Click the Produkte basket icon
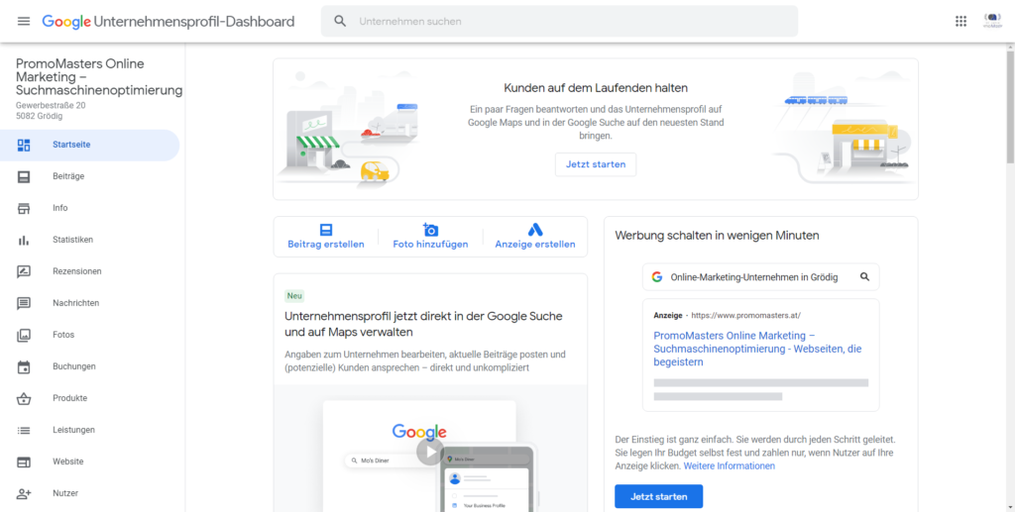1015x512 pixels. pos(24,398)
